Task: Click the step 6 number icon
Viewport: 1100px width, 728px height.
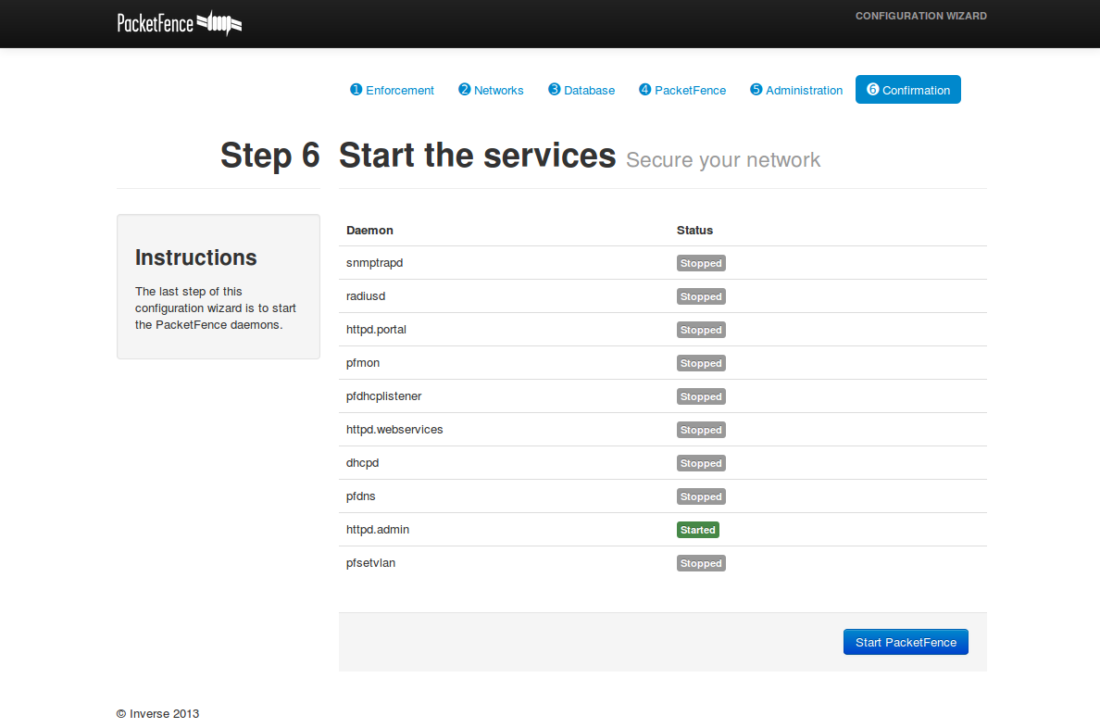Action: [873, 89]
